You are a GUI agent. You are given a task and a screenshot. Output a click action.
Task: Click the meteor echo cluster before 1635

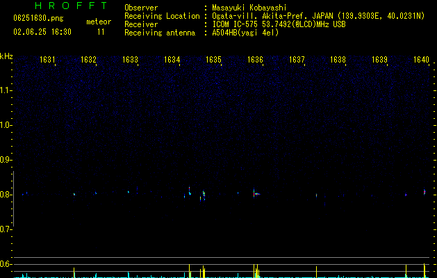tap(203, 195)
